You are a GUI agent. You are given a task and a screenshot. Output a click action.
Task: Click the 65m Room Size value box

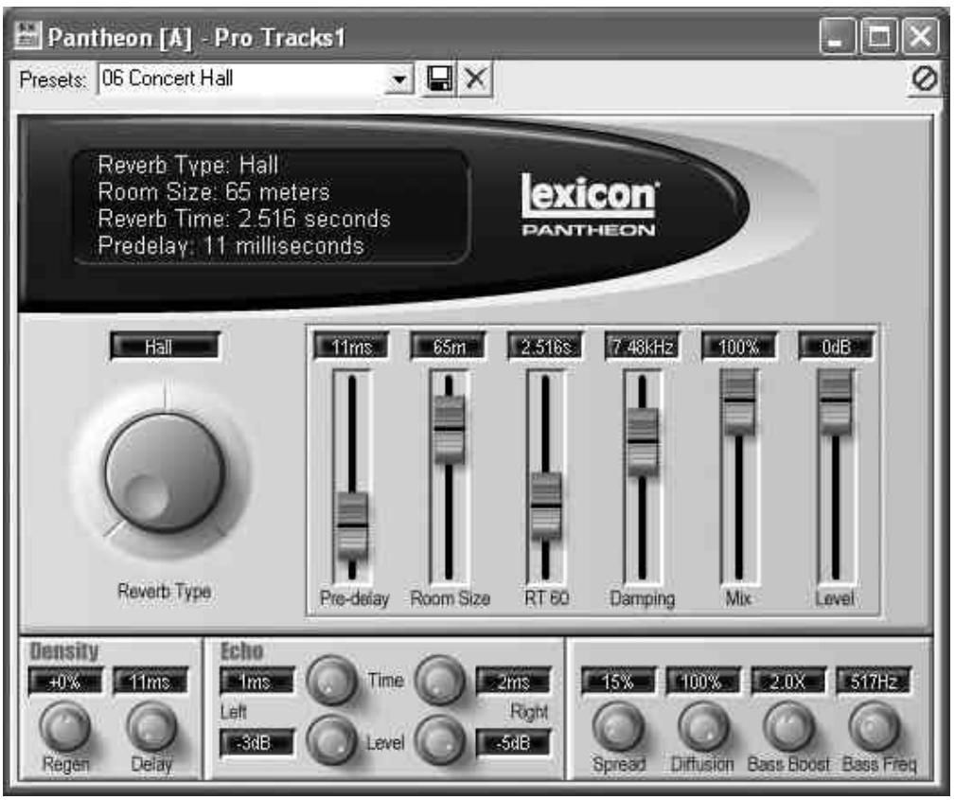pyautogui.click(x=449, y=347)
